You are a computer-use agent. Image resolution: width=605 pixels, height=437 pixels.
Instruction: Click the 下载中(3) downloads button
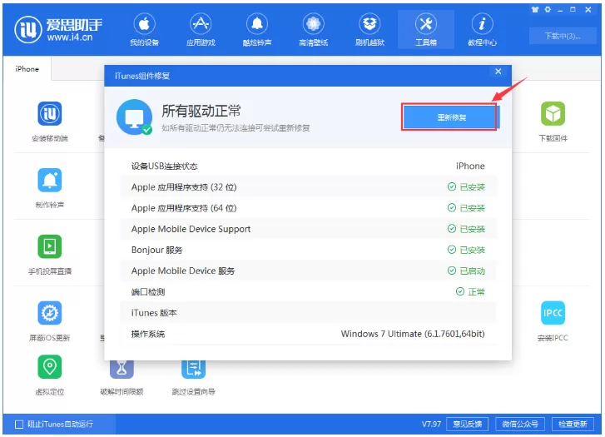(563, 37)
